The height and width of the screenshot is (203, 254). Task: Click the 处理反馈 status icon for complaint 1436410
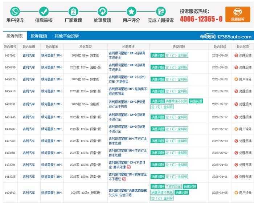tap(236, 91)
